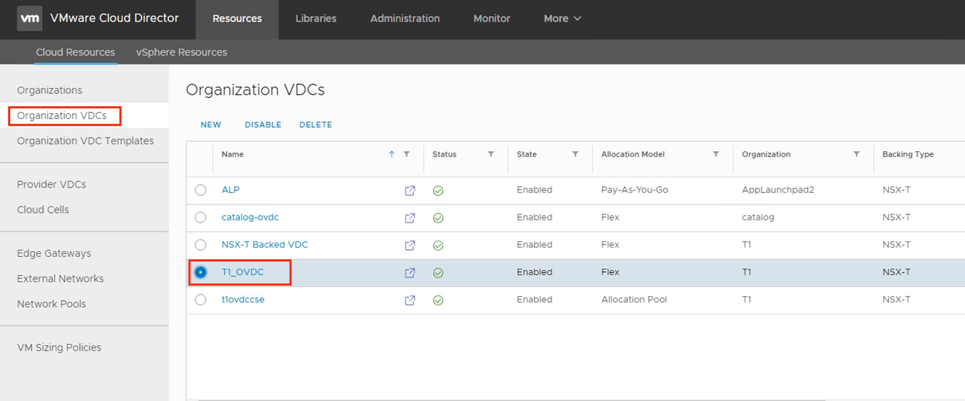Viewport: 965px width, 401px height.
Task: Click catalog-ovdc external link icon
Action: coord(410,218)
